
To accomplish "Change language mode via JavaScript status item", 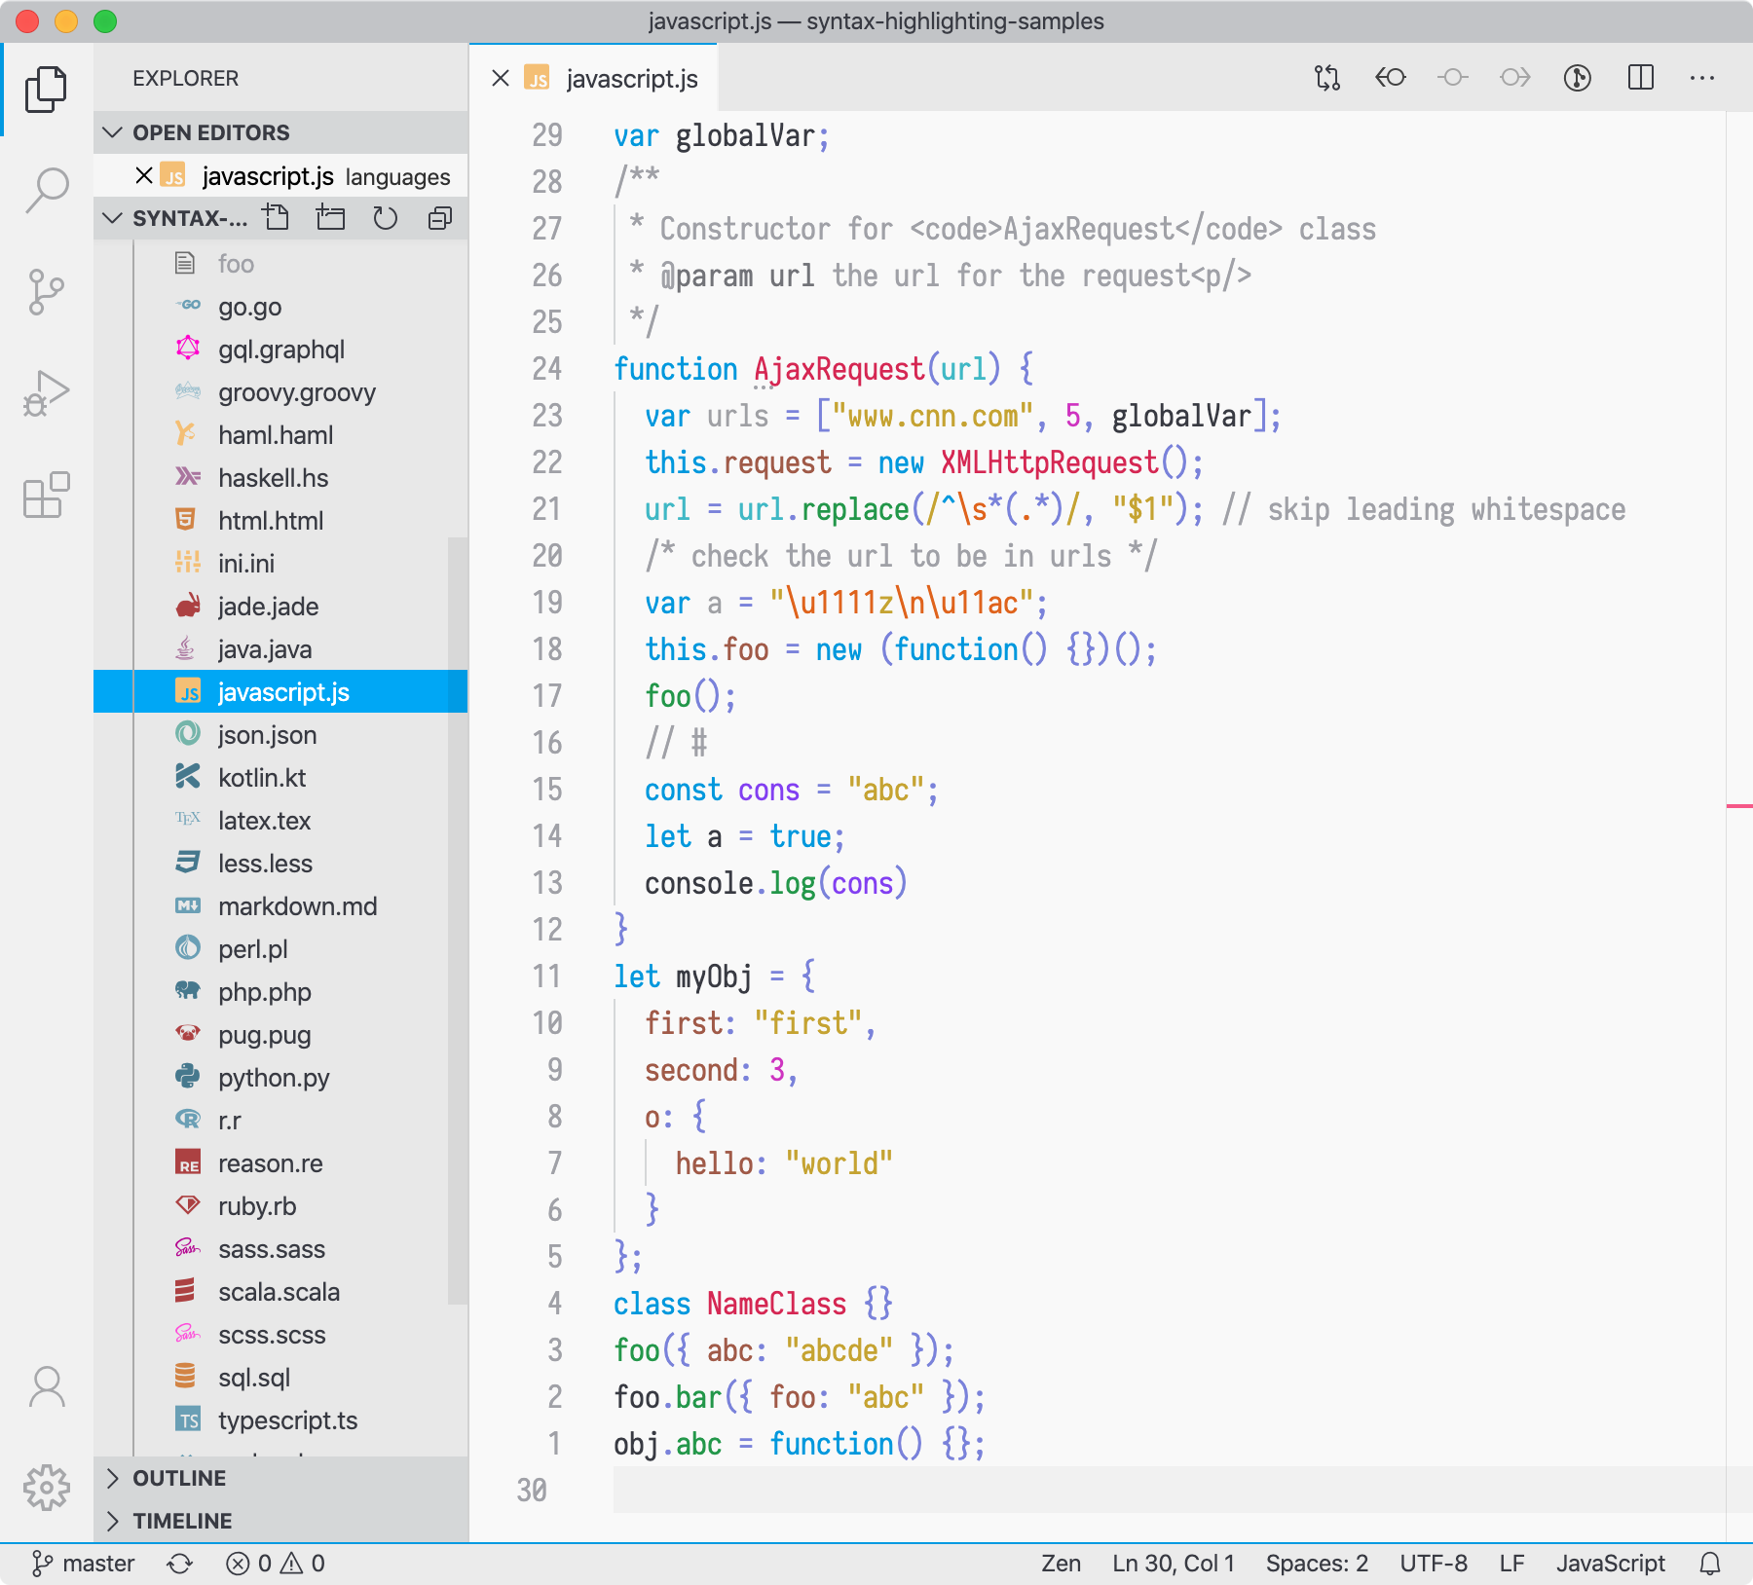I will click(x=1612, y=1564).
